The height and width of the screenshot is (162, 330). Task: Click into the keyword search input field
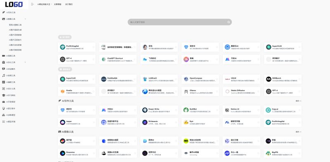pos(178,22)
